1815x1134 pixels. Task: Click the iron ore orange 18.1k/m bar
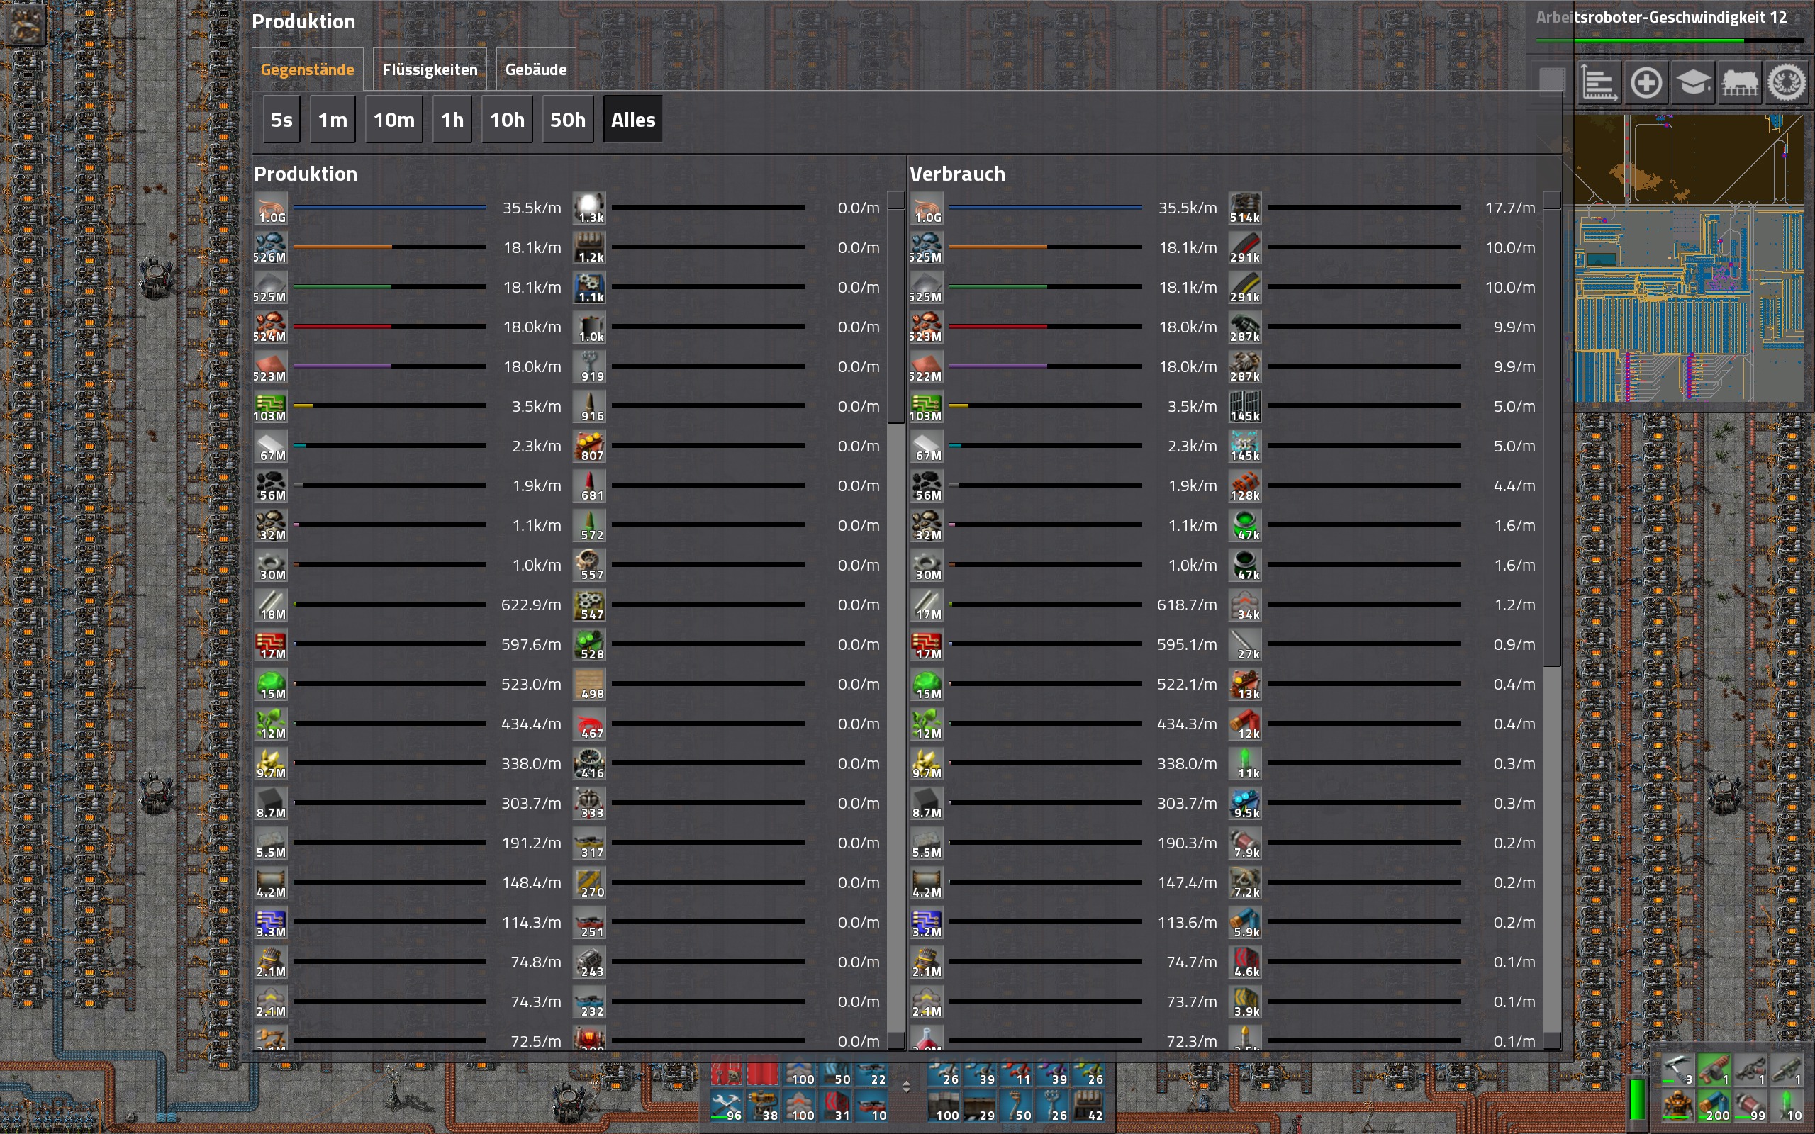point(389,247)
